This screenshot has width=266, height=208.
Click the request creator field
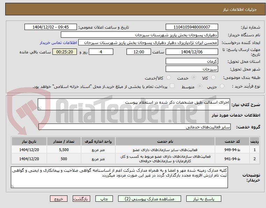(x=148, y=43)
